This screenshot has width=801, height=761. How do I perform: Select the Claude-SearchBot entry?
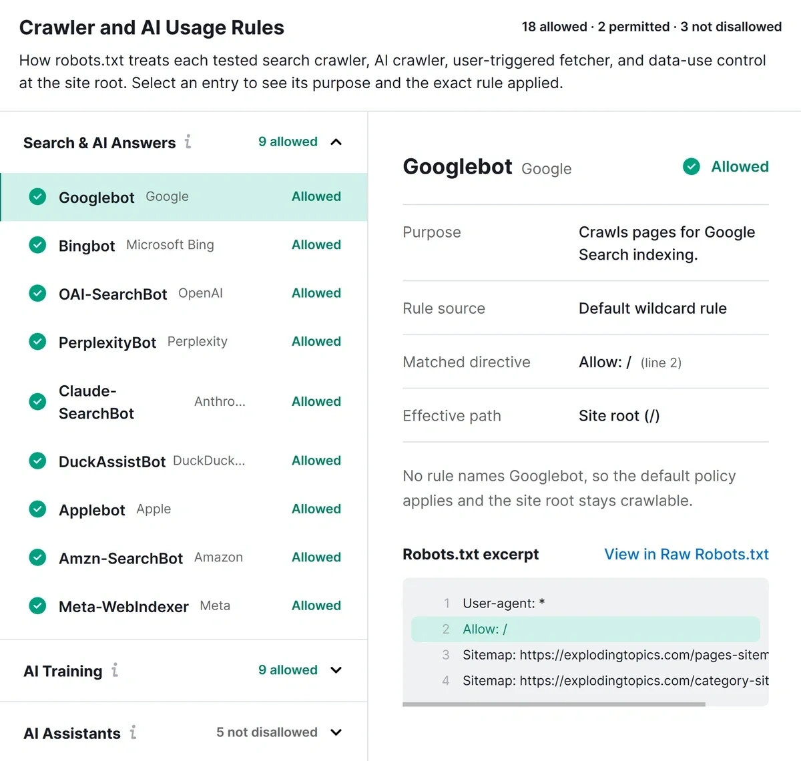coord(184,401)
